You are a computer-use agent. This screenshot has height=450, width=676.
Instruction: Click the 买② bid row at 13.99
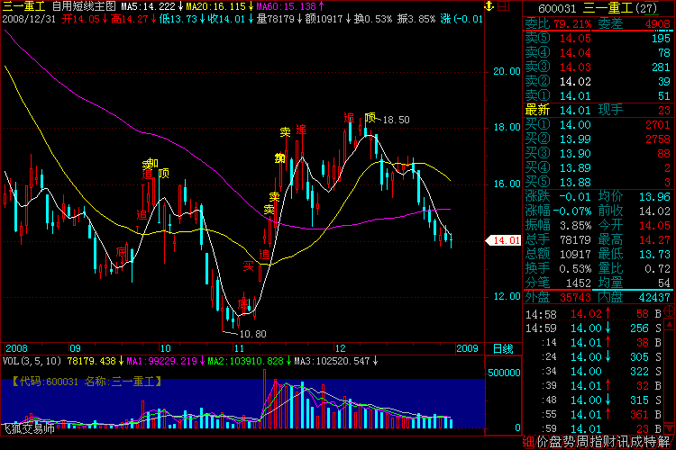click(x=598, y=139)
